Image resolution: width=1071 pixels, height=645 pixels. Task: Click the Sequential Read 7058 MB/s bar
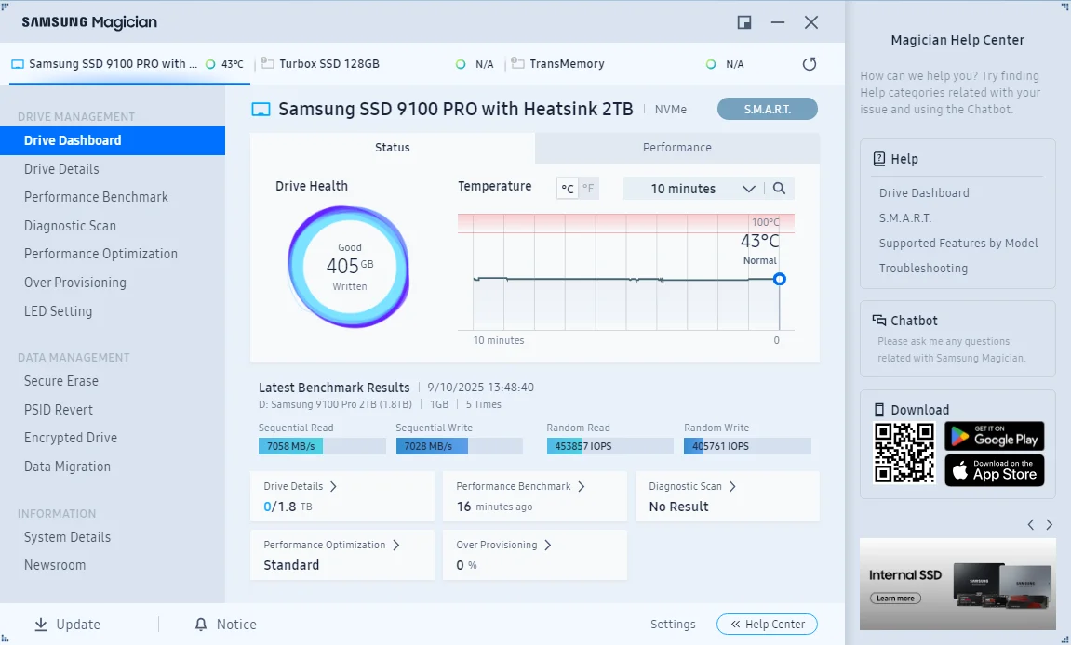(x=322, y=446)
